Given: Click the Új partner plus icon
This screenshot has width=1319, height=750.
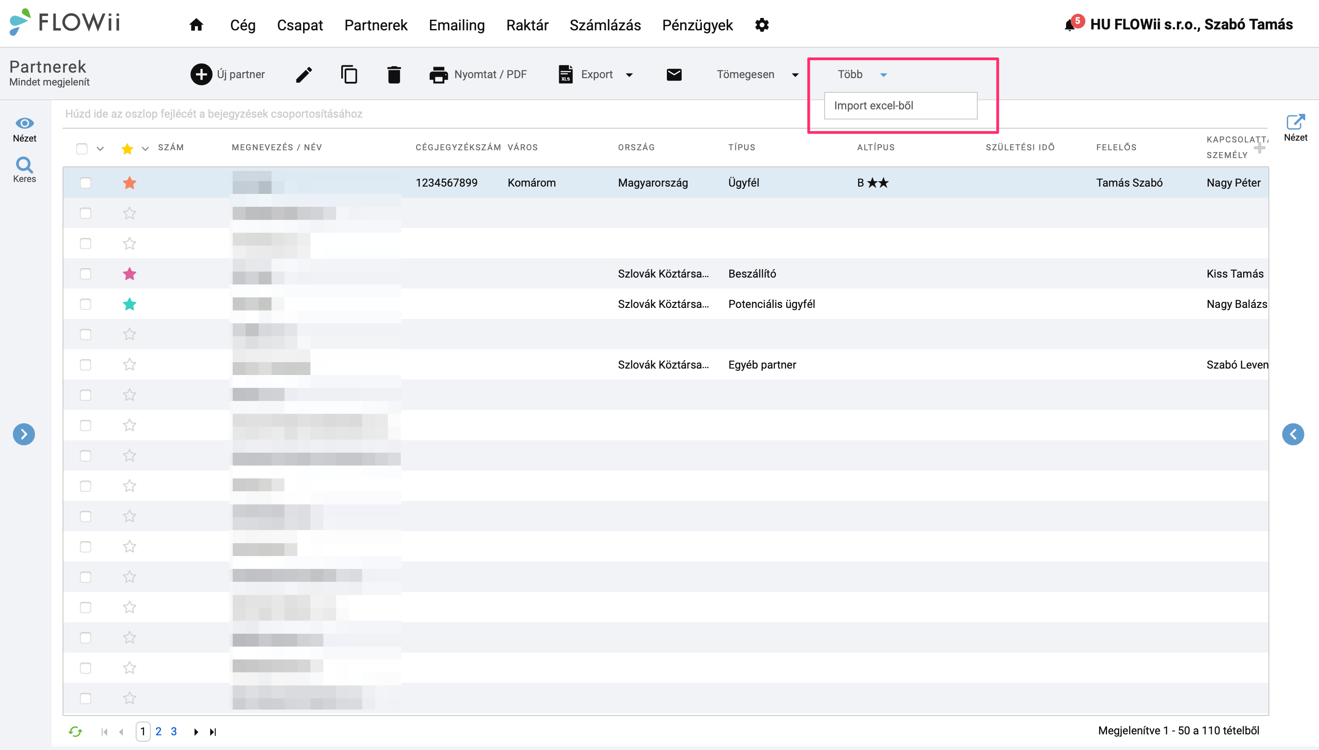Looking at the screenshot, I should 201,74.
